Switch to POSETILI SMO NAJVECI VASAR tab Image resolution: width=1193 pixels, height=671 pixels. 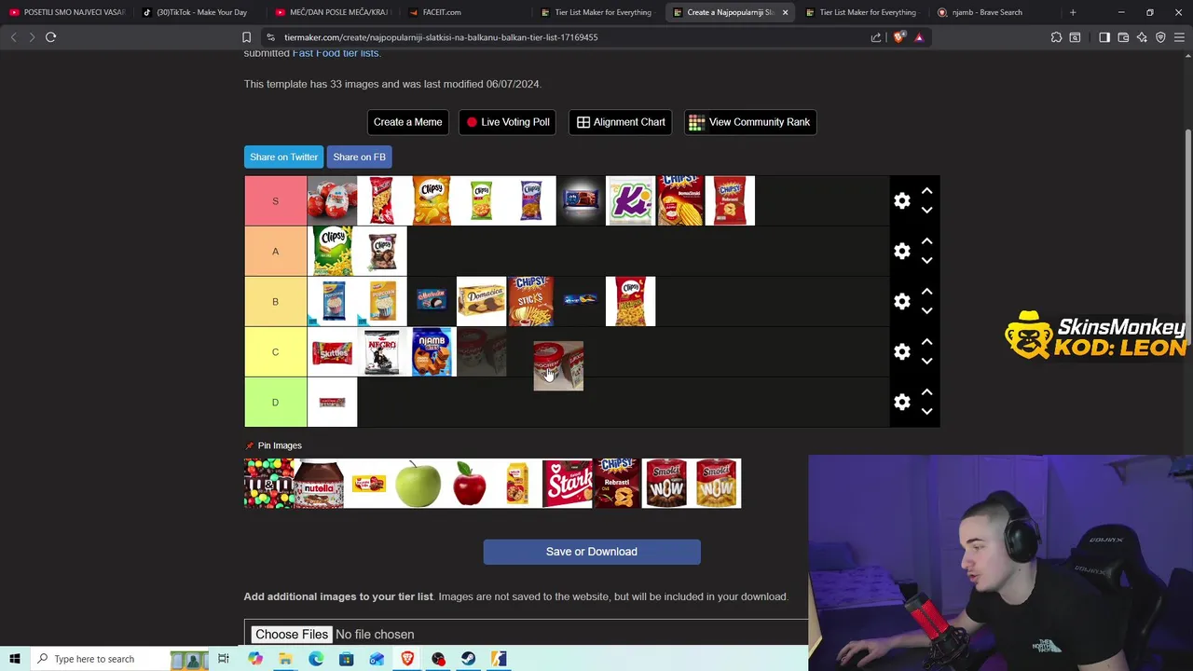[x=67, y=12]
